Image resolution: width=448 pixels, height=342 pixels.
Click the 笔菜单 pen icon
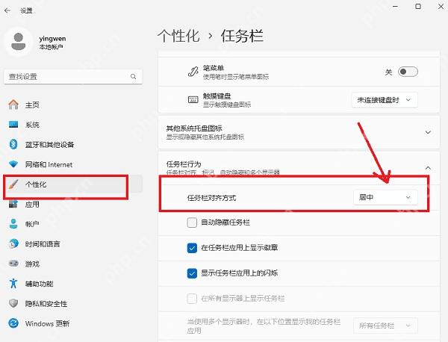(193, 72)
